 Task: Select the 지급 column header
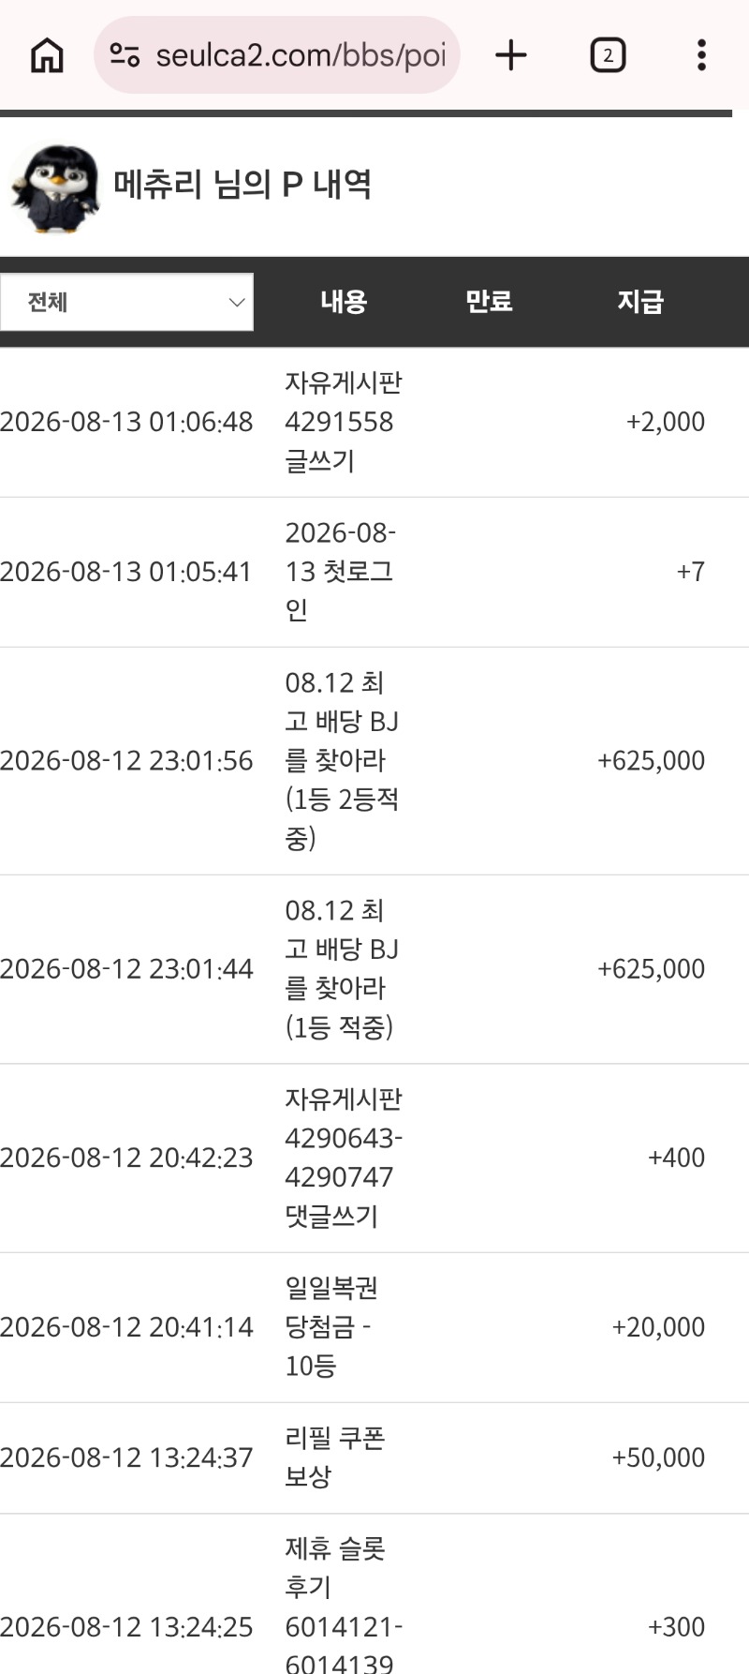tap(640, 302)
